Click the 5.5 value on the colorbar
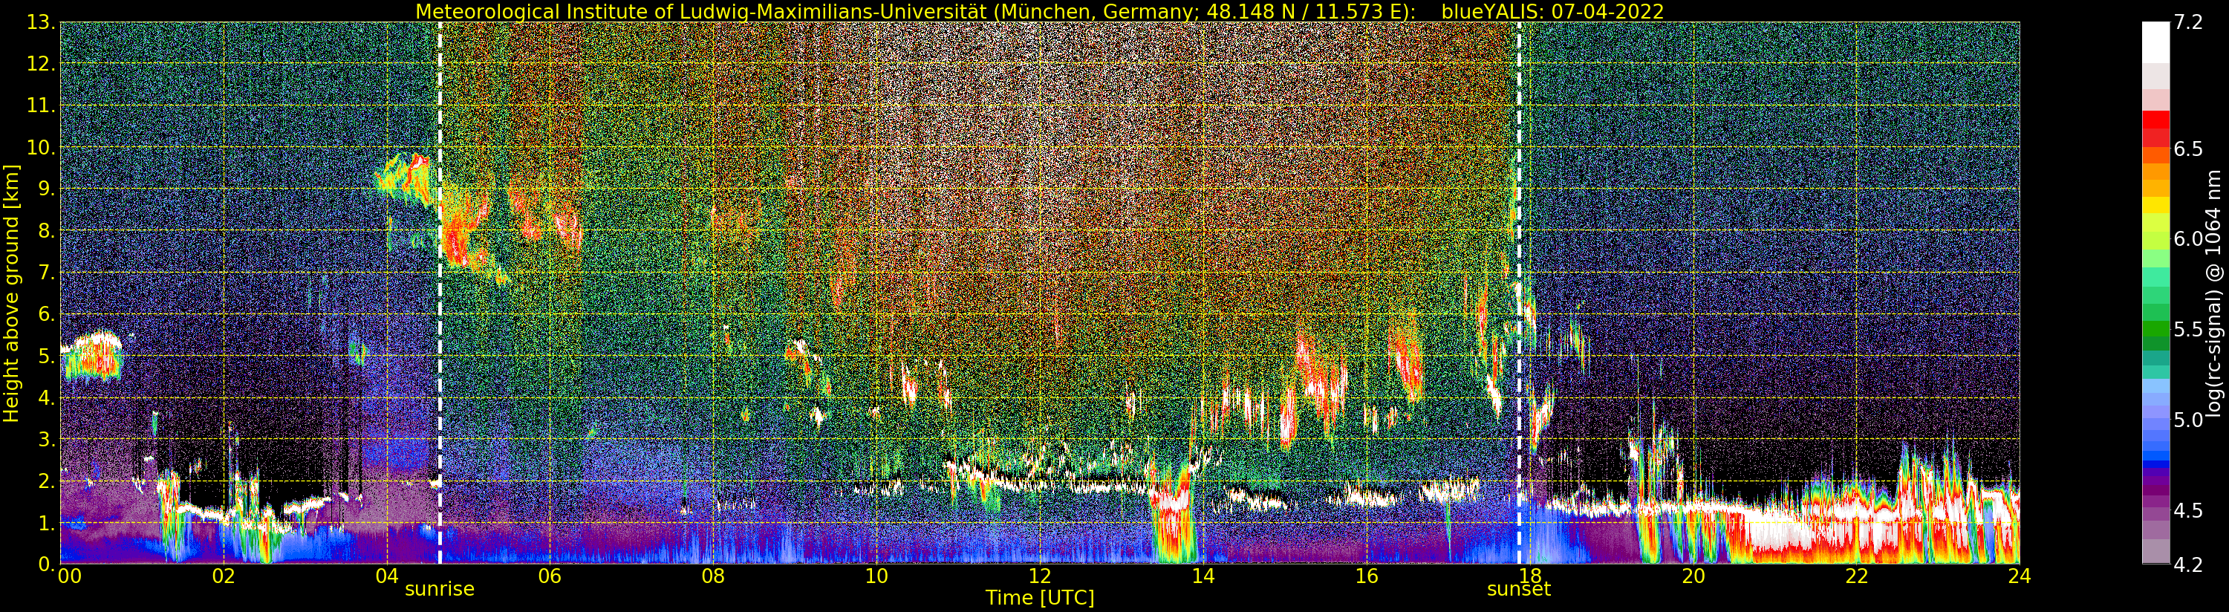Viewport: 2229px width, 612px height. [2188, 330]
